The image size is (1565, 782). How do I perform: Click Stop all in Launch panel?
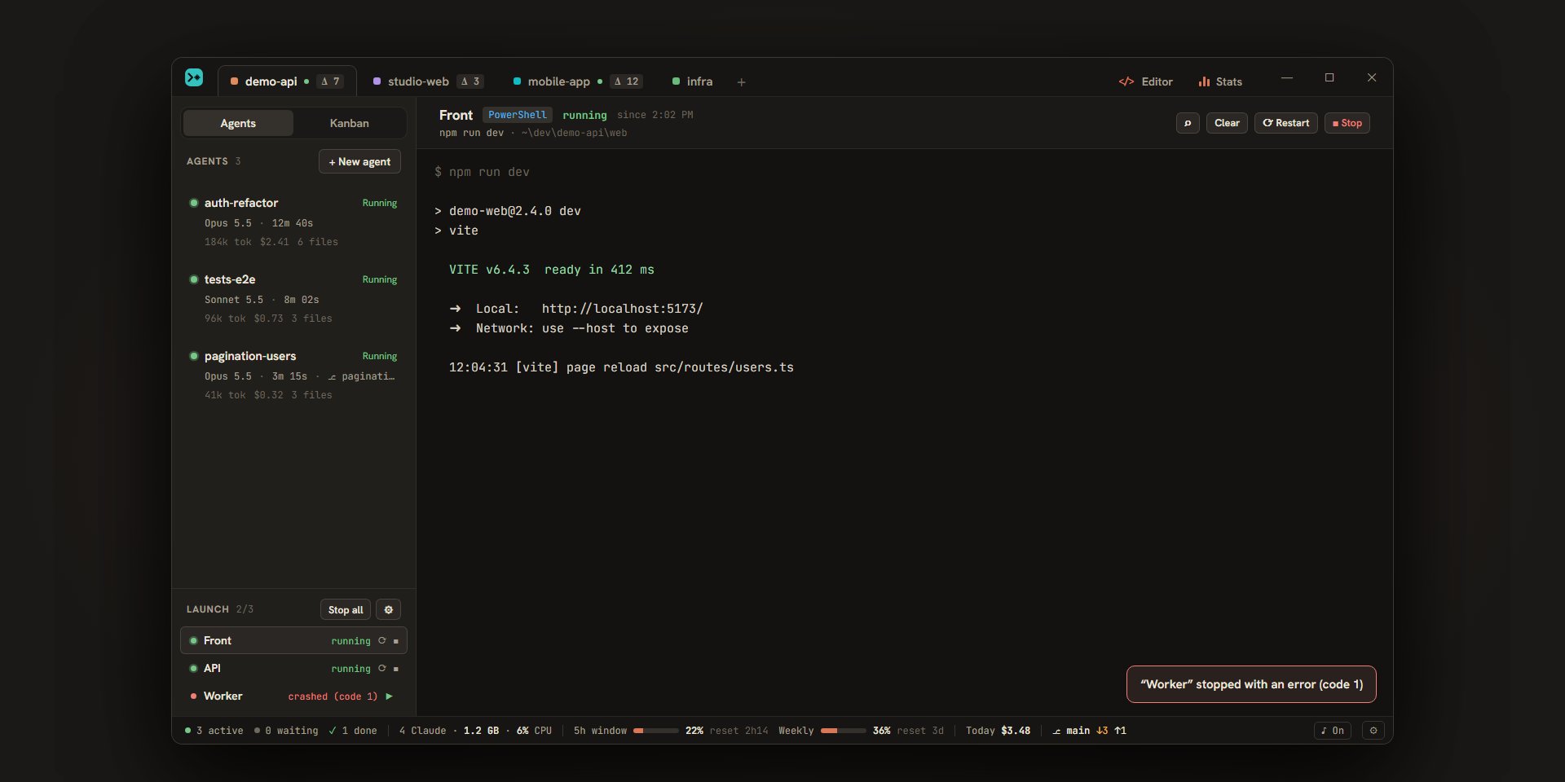point(346,609)
